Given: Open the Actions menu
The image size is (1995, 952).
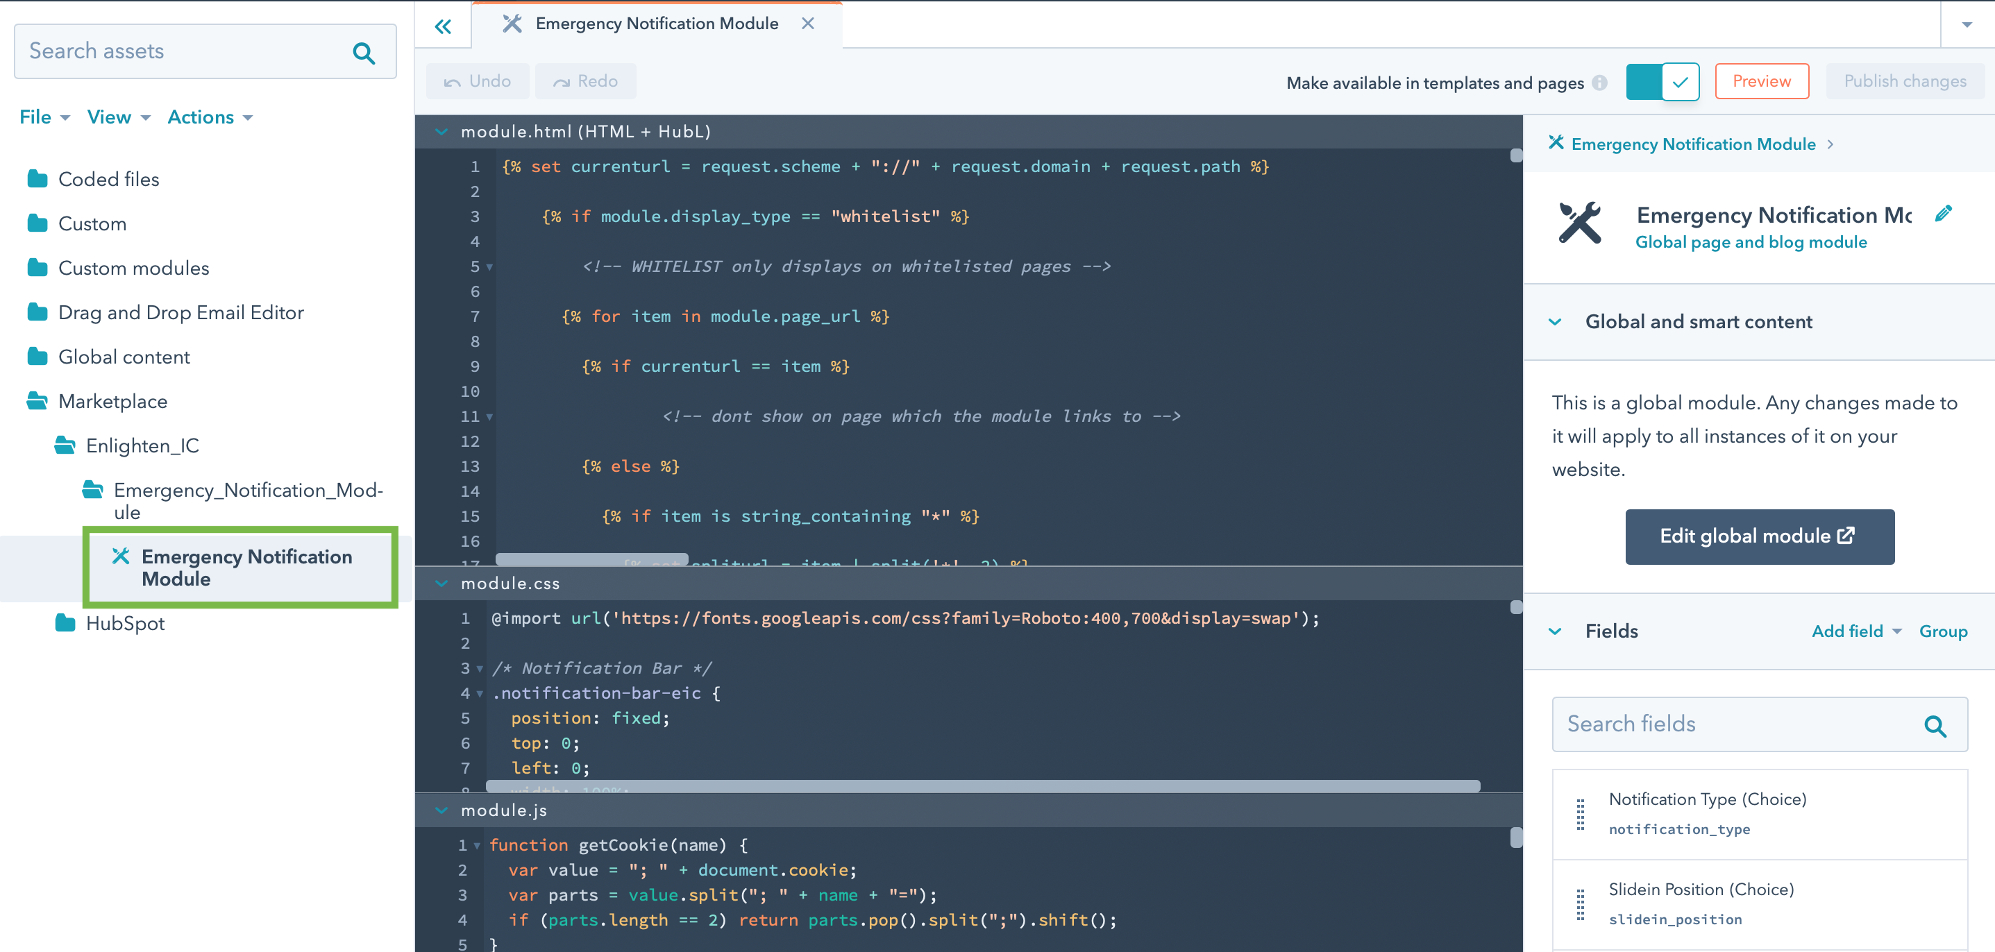Looking at the screenshot, I should pyautogui.click(x=209, y=117).
